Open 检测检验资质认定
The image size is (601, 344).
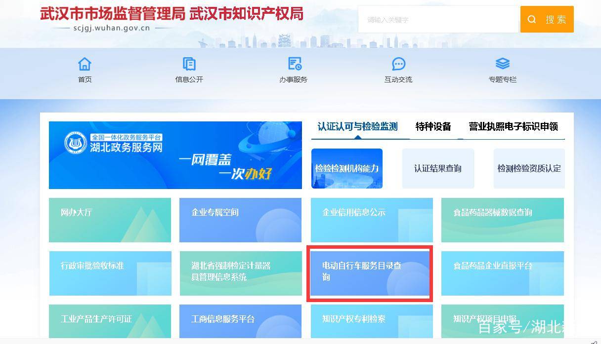pos(529,168)
